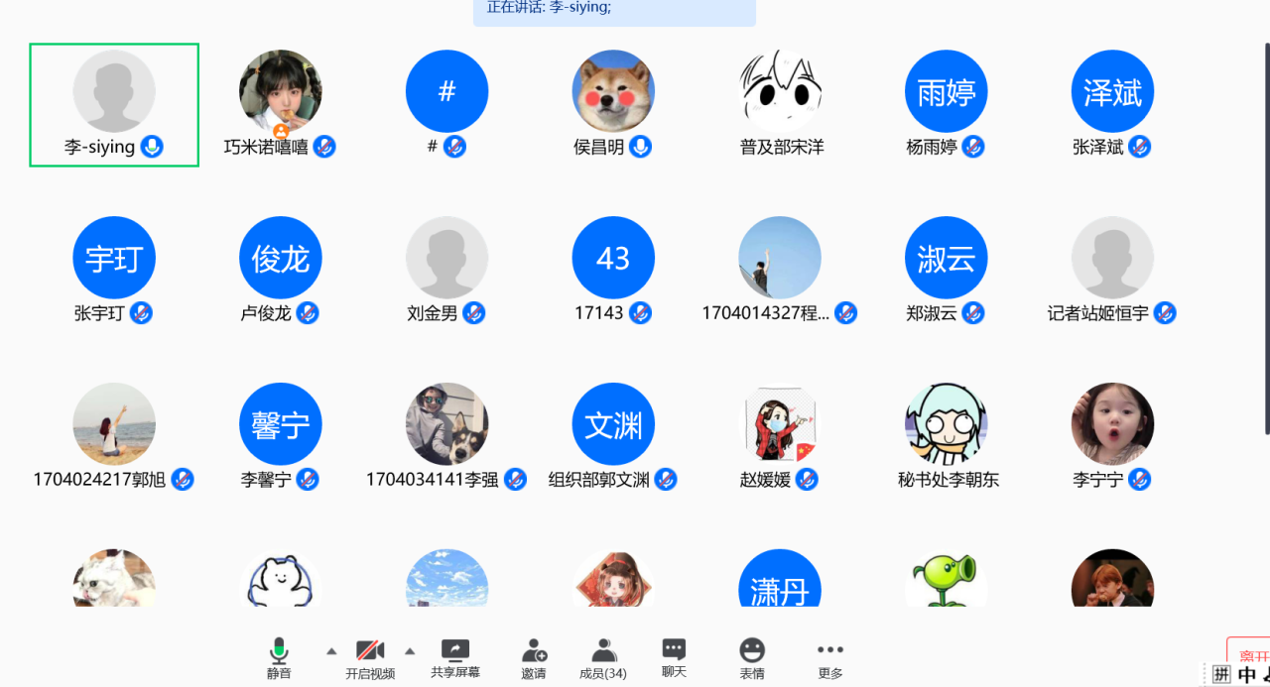Click microphone icon next to 侯昌明

pos(641,147)
